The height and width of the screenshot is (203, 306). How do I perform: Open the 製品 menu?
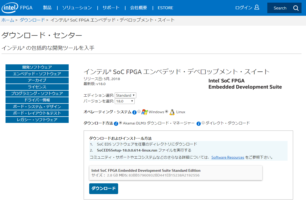(47, 8)
